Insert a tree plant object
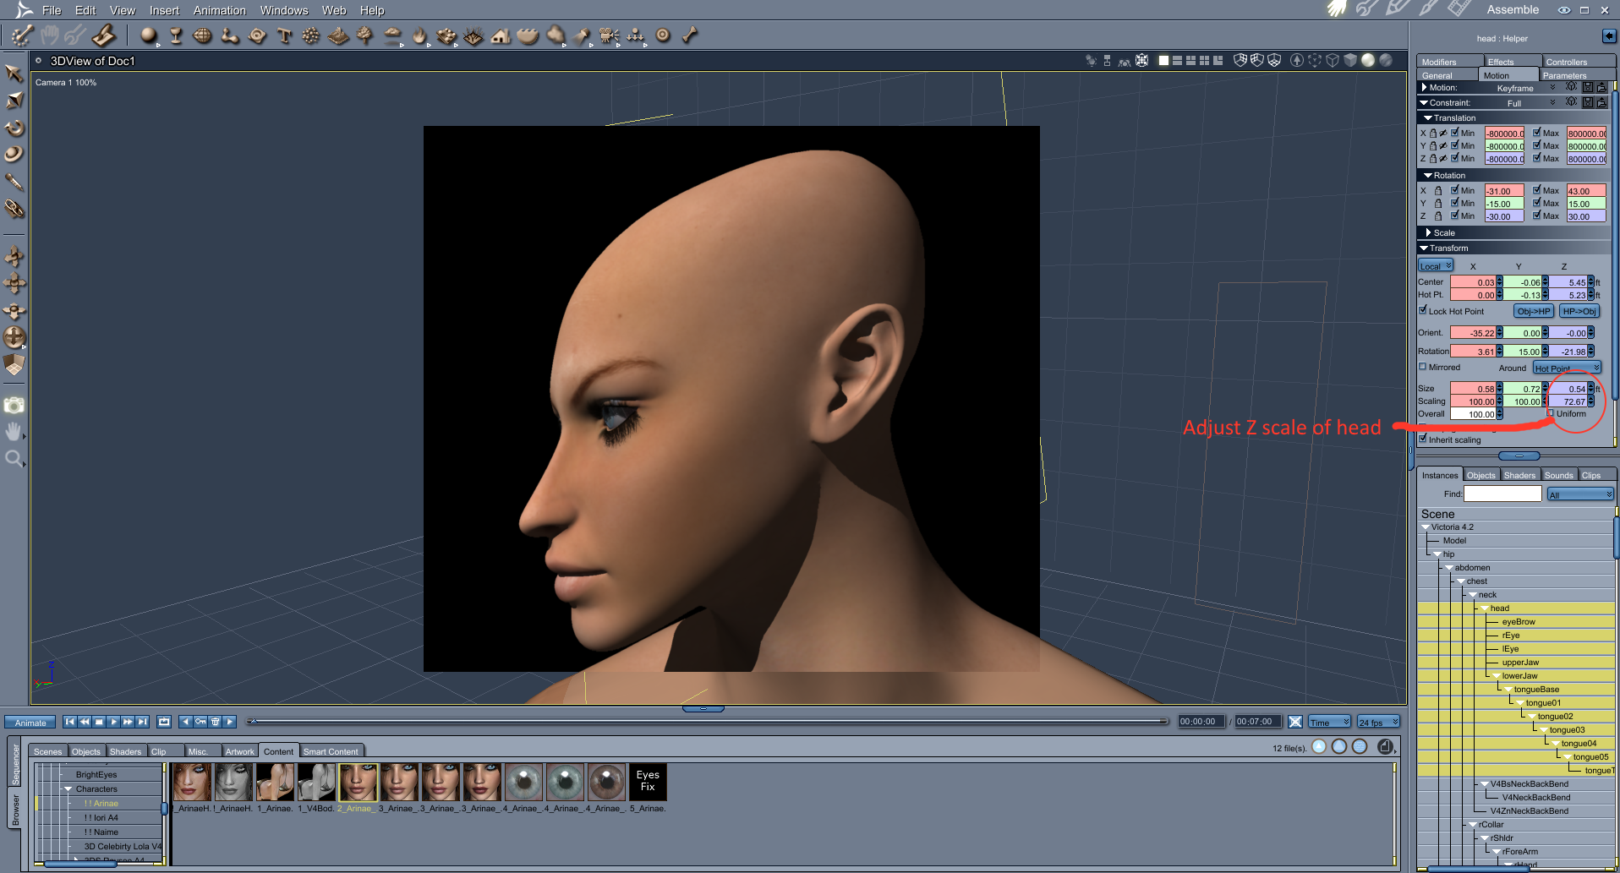The height and width of the screenshot is (873, 1620). point(365,35)
